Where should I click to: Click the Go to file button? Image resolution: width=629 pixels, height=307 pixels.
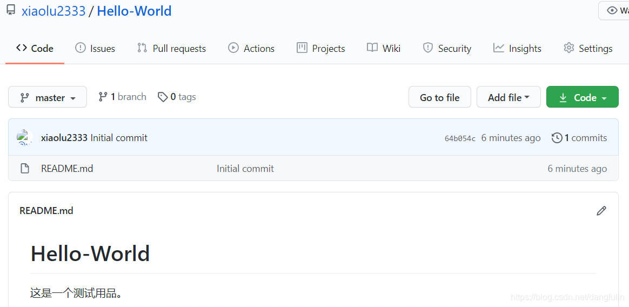coord(440,97)
